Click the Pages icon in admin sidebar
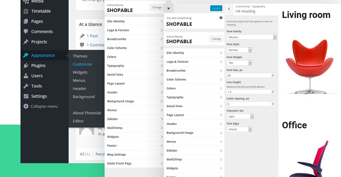Screen dimensions: 341x177 (26, 21)
